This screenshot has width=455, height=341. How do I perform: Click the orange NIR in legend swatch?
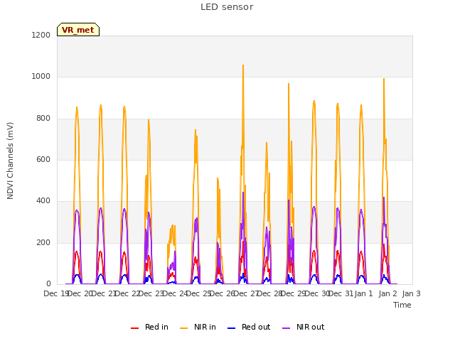184,328
